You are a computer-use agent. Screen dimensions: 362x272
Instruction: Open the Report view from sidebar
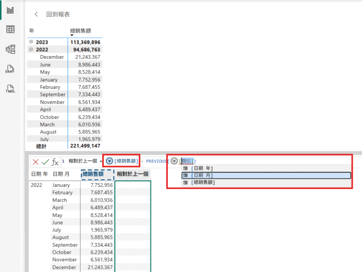[10, 10]
